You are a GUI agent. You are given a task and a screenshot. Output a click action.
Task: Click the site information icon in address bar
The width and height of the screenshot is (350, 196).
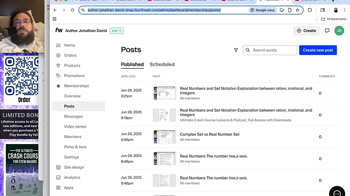tap(83, 10)
